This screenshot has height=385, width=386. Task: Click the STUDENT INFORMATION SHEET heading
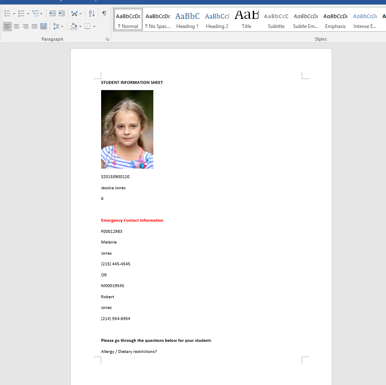point(132,83)
